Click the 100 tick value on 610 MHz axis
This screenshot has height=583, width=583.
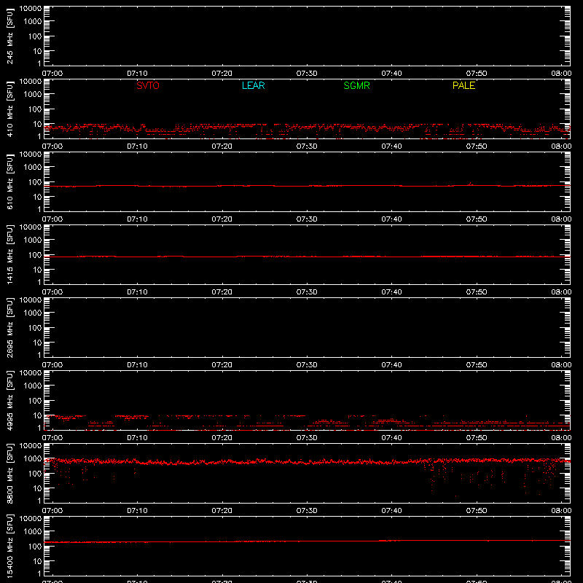[x=35, y=182]
